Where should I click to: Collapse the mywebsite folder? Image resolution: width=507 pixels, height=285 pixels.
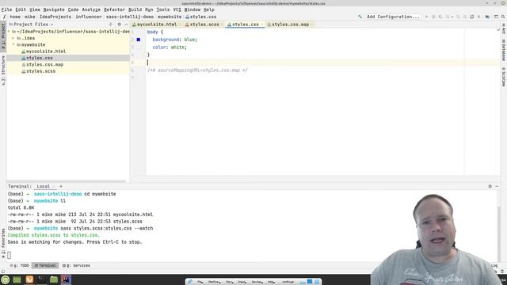[13, 44]
